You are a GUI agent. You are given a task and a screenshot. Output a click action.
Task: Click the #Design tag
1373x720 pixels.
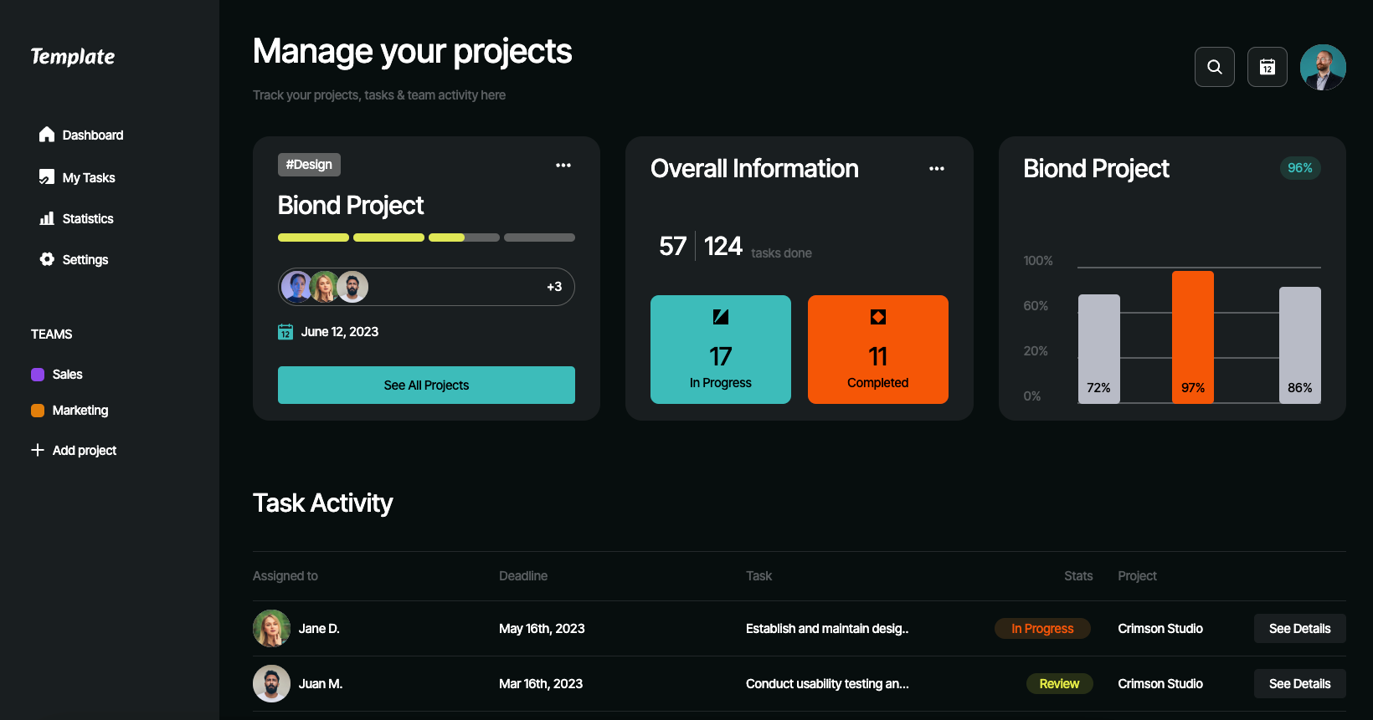(x=309, y=165)
